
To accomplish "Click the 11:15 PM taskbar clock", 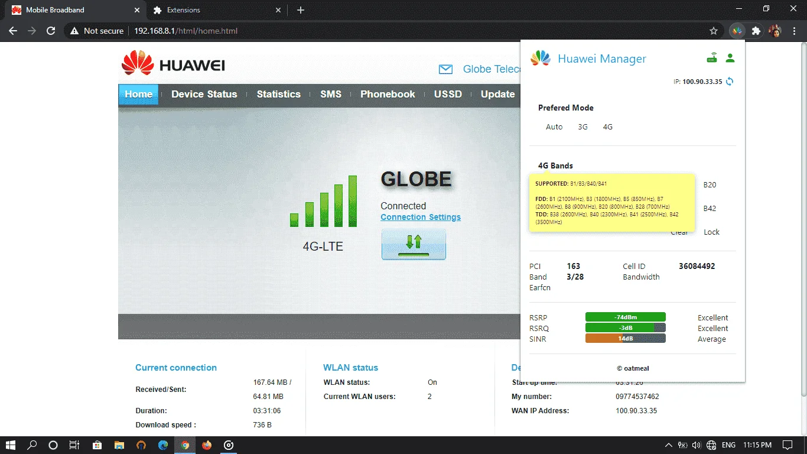I will pyautogui.click(x=758, y=445).
